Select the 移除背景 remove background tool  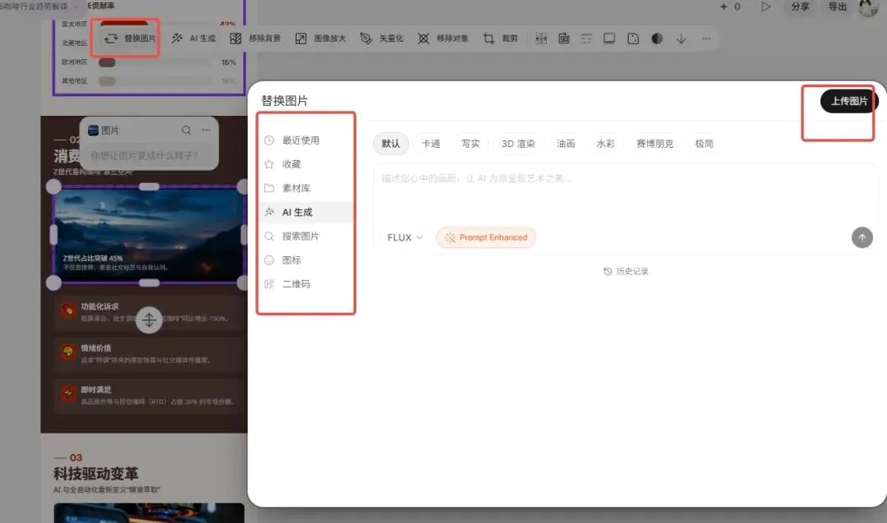(255, 39)
